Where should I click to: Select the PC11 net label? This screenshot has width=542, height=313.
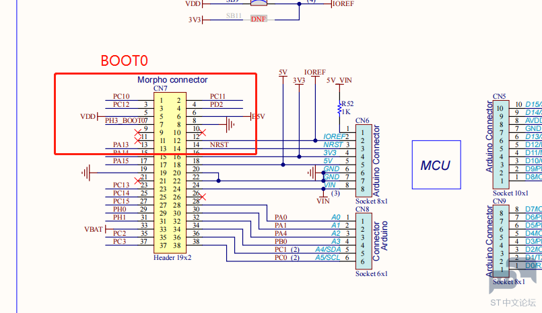[x=217, y=96]
